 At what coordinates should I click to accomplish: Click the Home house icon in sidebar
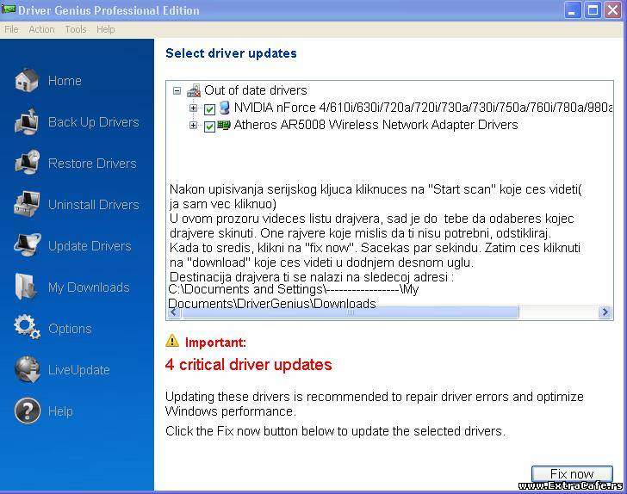click(x=27, y=81)
